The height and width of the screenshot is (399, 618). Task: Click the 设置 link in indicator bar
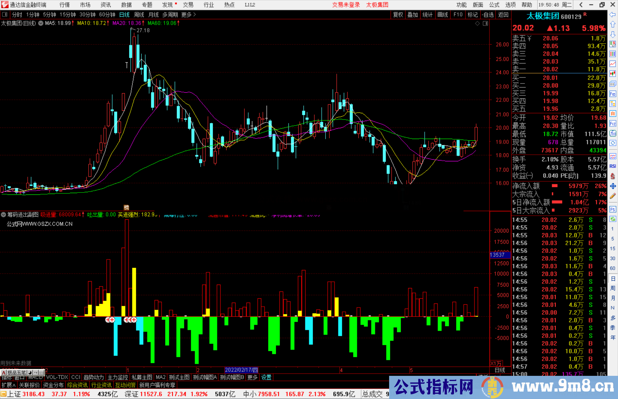click(x=266, y=377)
